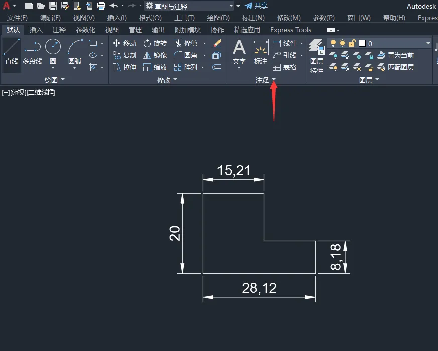The width and height of the screenshot is (438, 351).
Task: Expand the 图层 panel dropdown
Action: 377,79
